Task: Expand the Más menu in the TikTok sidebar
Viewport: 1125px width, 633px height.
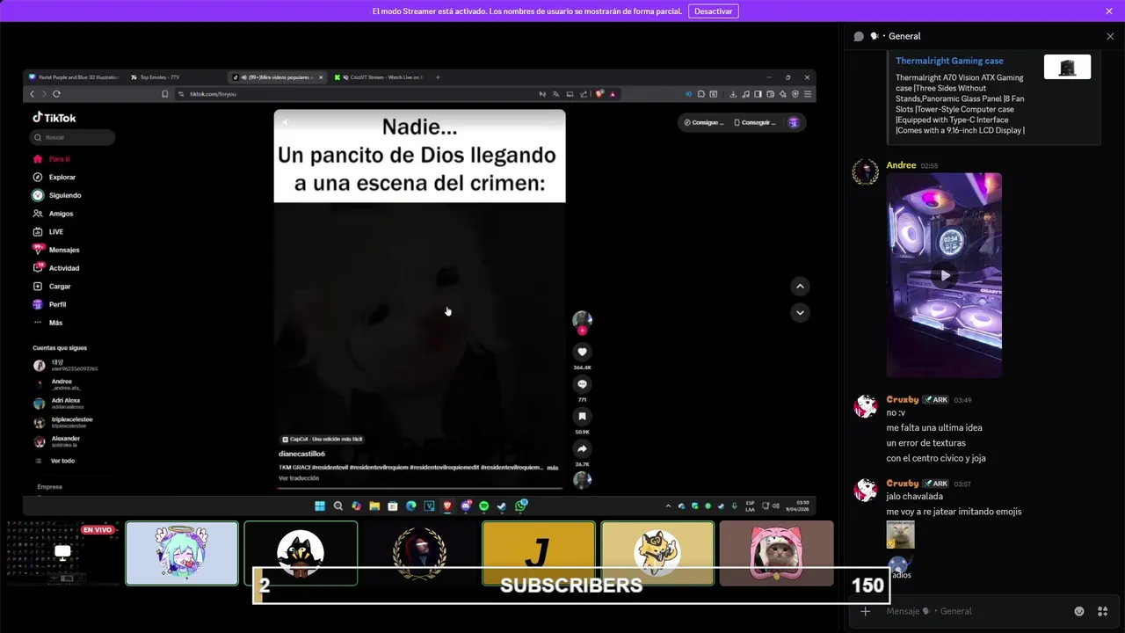Action: click(48, 323)
